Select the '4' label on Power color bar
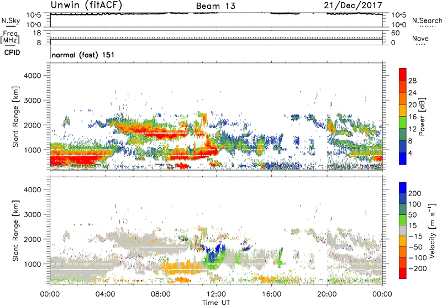Screen dimensions: 442x306 click(x=410, y=154)
